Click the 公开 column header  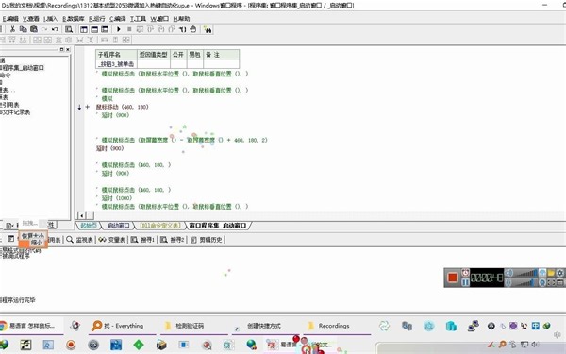[x=178, y=55]
